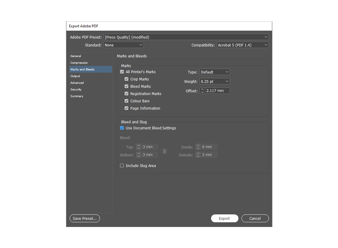The width and height of the screenshot is (338, 248).
Task: Open the Advanced section
Action: 91,83
